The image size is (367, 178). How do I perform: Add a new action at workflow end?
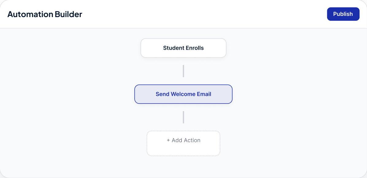tap(183, 143)
